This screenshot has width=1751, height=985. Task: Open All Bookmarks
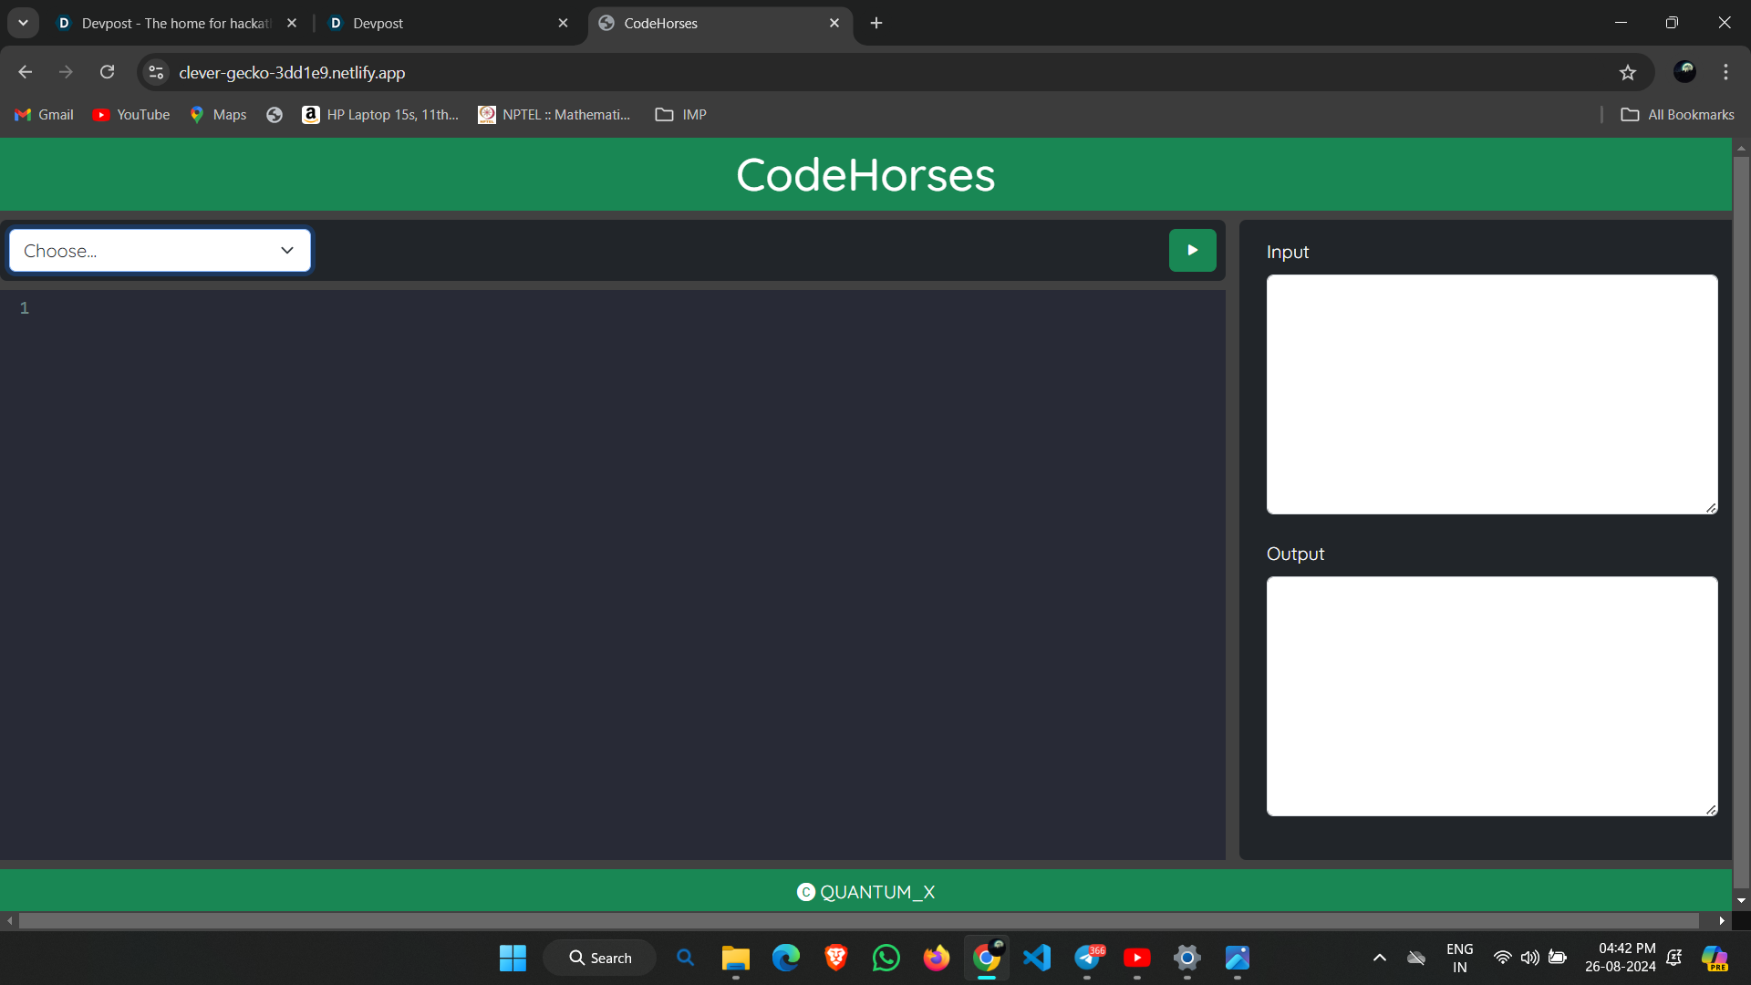tap(1677, 114)
